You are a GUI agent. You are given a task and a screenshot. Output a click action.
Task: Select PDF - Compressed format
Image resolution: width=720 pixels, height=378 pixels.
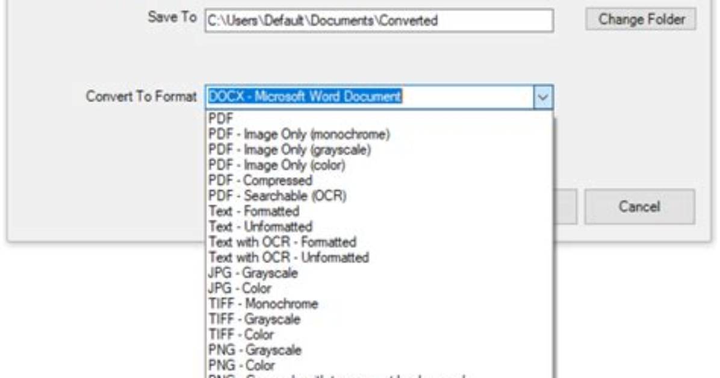tap(379, 181)
